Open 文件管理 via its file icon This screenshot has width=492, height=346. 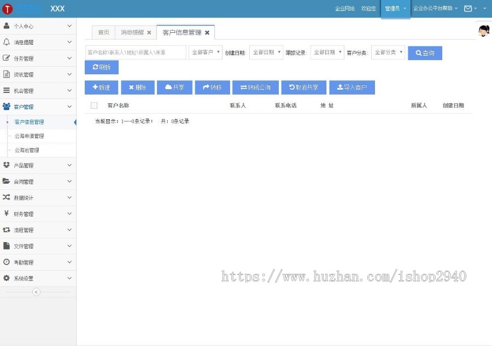[x=5, y=246]
